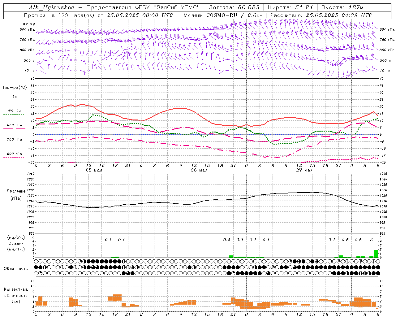Click the Тем-ра(°C) temperature panel label

coord(15,88)
